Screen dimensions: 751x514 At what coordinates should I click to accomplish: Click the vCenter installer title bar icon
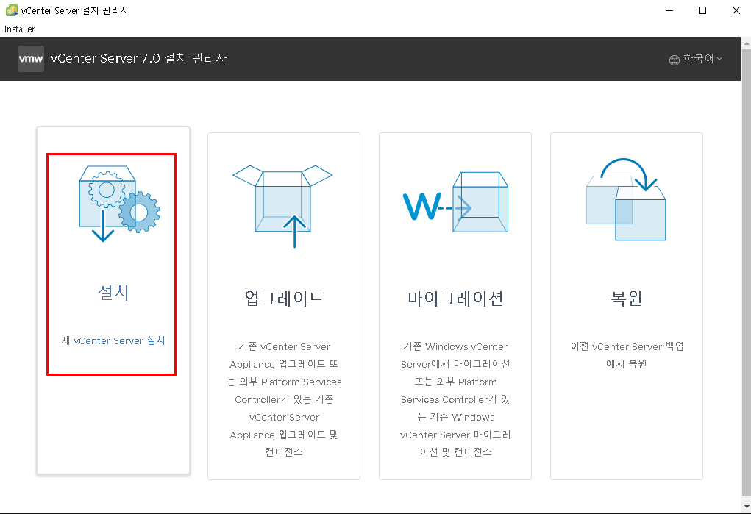pyautogui.click(x=12, y=10)
